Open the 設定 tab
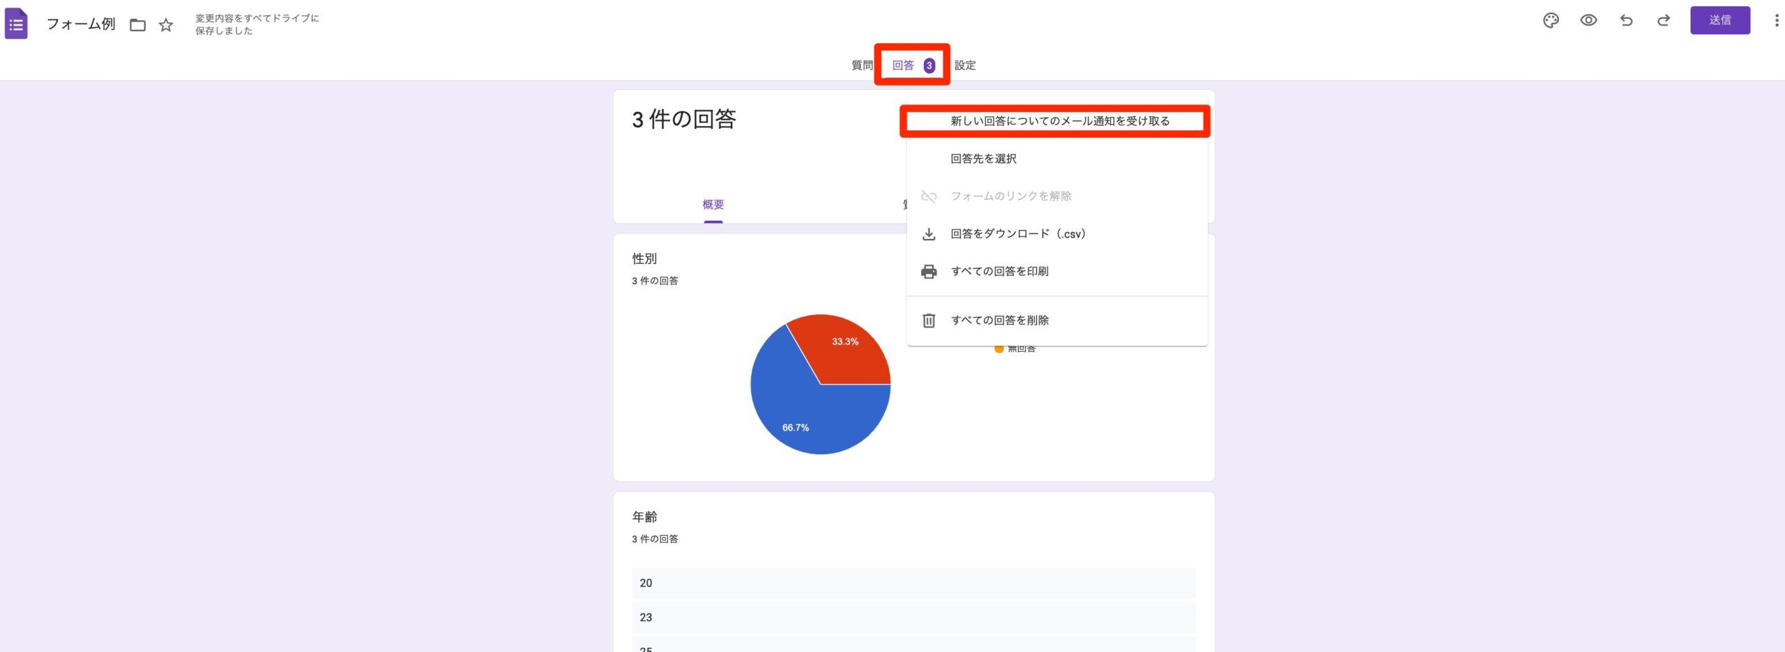Image resolution: width=1785 pixels, height=652 pixels. pyautogui.click(x=965, y=65)
